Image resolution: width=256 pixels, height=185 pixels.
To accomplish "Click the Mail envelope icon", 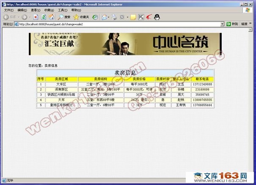I will [x=105, y=17].
